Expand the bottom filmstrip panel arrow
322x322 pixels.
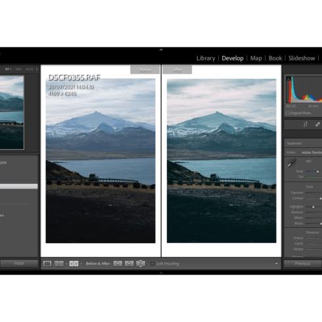tap(161, 273)
